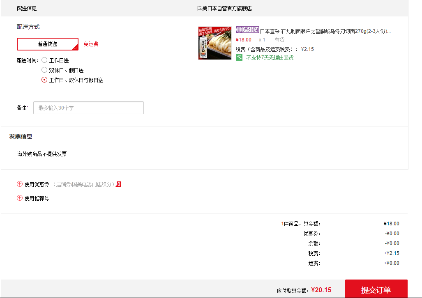Click the 运费 value +¥0.00
The height and width of the screenshot is (298, 422).
click(392, 263)
